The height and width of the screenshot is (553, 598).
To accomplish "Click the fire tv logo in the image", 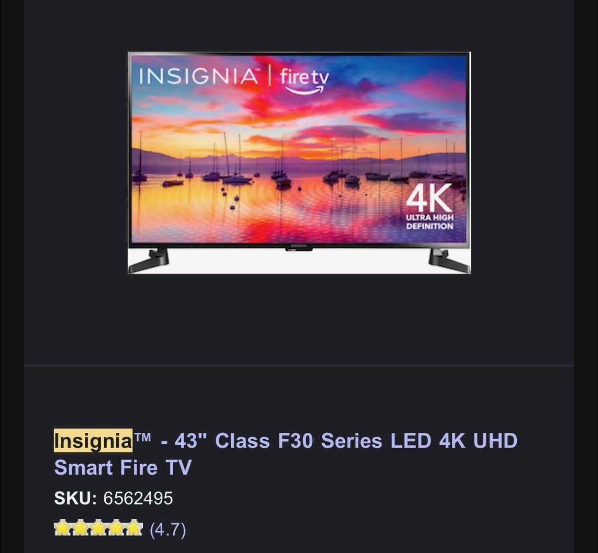I will pyautogui.click(x=304, y=81).
